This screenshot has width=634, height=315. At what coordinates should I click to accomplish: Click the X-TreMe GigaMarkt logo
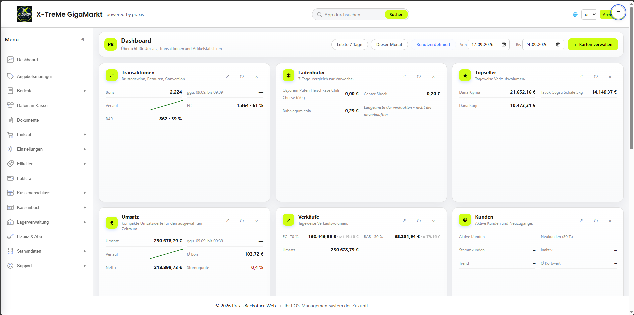click(25, 14)
